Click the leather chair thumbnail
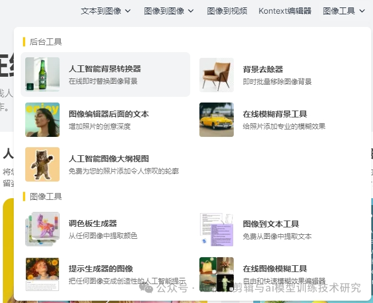Screen dimensions: 373x303 217,74
